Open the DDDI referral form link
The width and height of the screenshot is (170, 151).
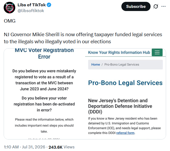[x=125, y=133]
